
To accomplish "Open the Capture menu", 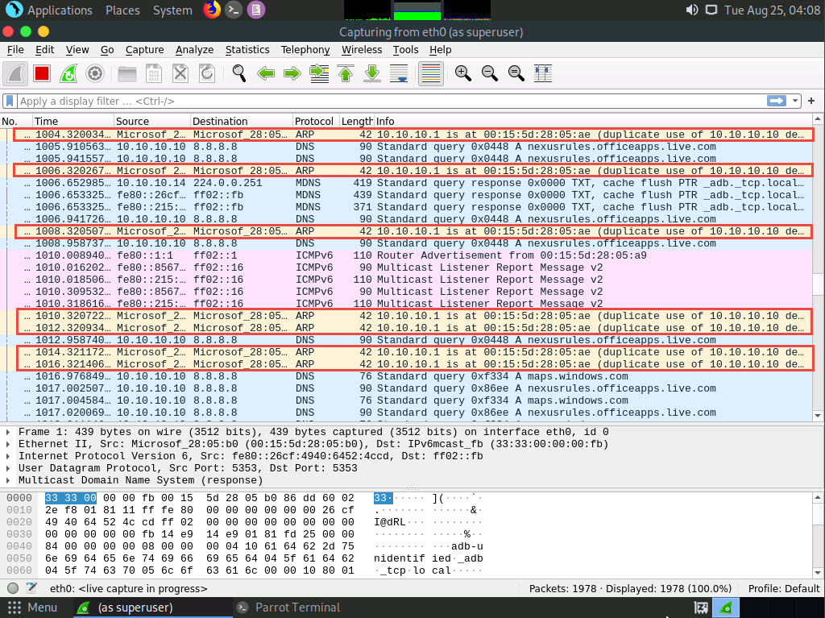I will tap(145, 49).
